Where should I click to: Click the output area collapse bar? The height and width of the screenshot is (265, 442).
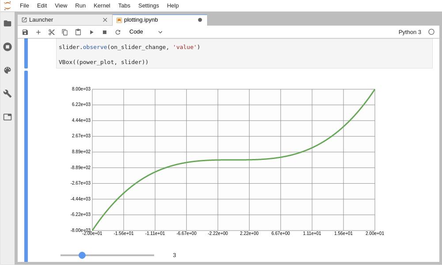click(26, 167)
